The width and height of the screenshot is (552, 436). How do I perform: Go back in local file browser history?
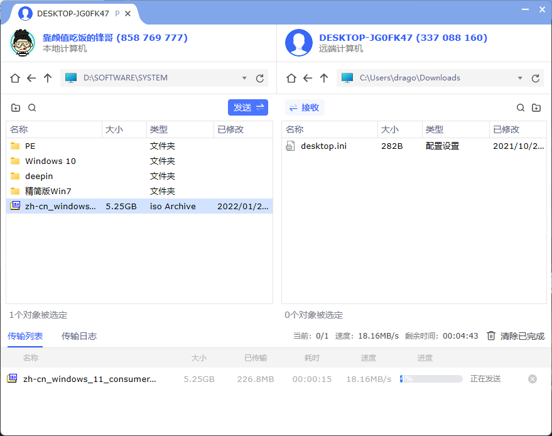coord(31,78)
